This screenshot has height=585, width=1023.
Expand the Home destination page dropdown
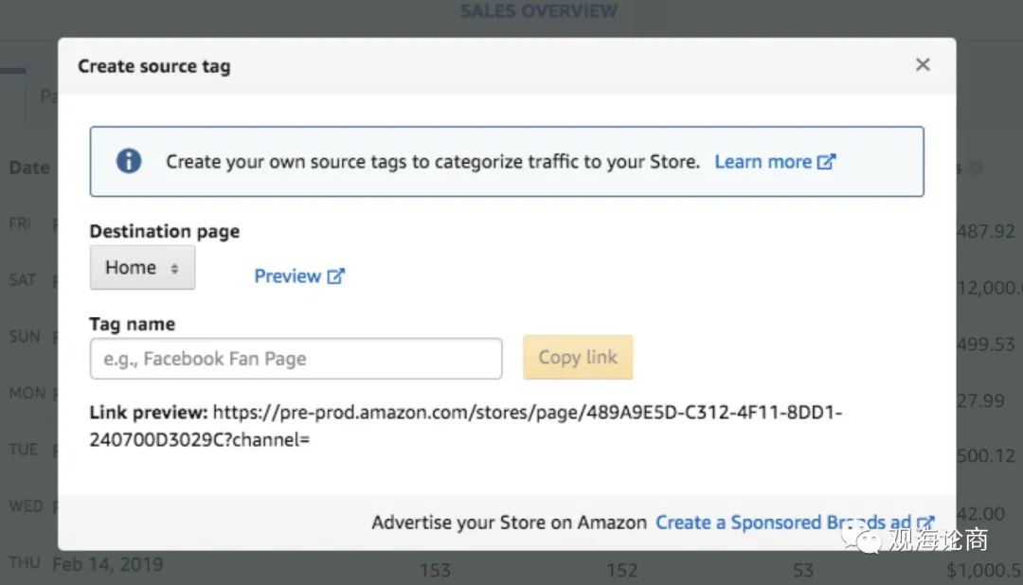point(142,268)
